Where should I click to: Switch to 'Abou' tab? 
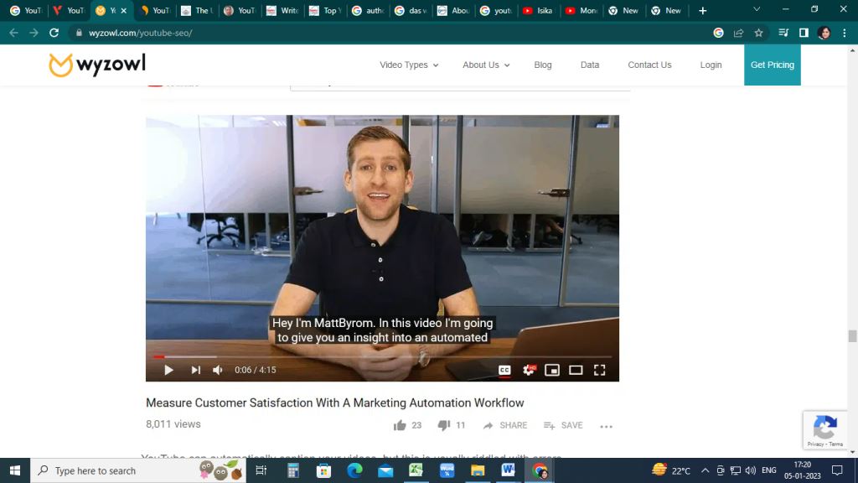[x=453, y=10]
